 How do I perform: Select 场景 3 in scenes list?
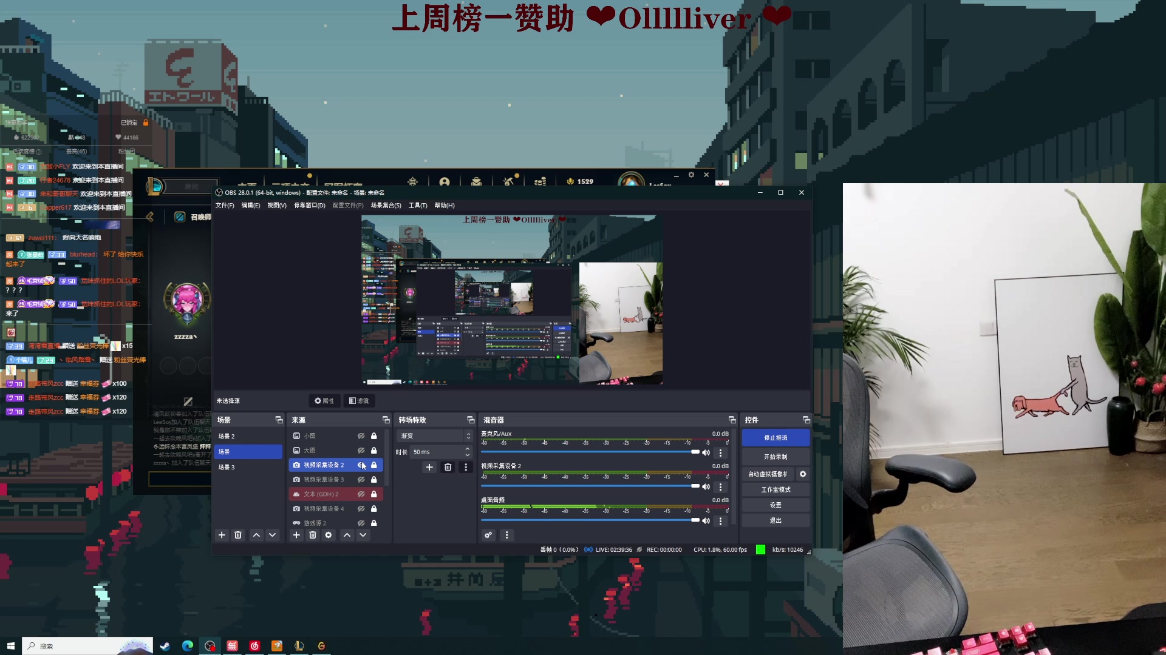(248, 467)
